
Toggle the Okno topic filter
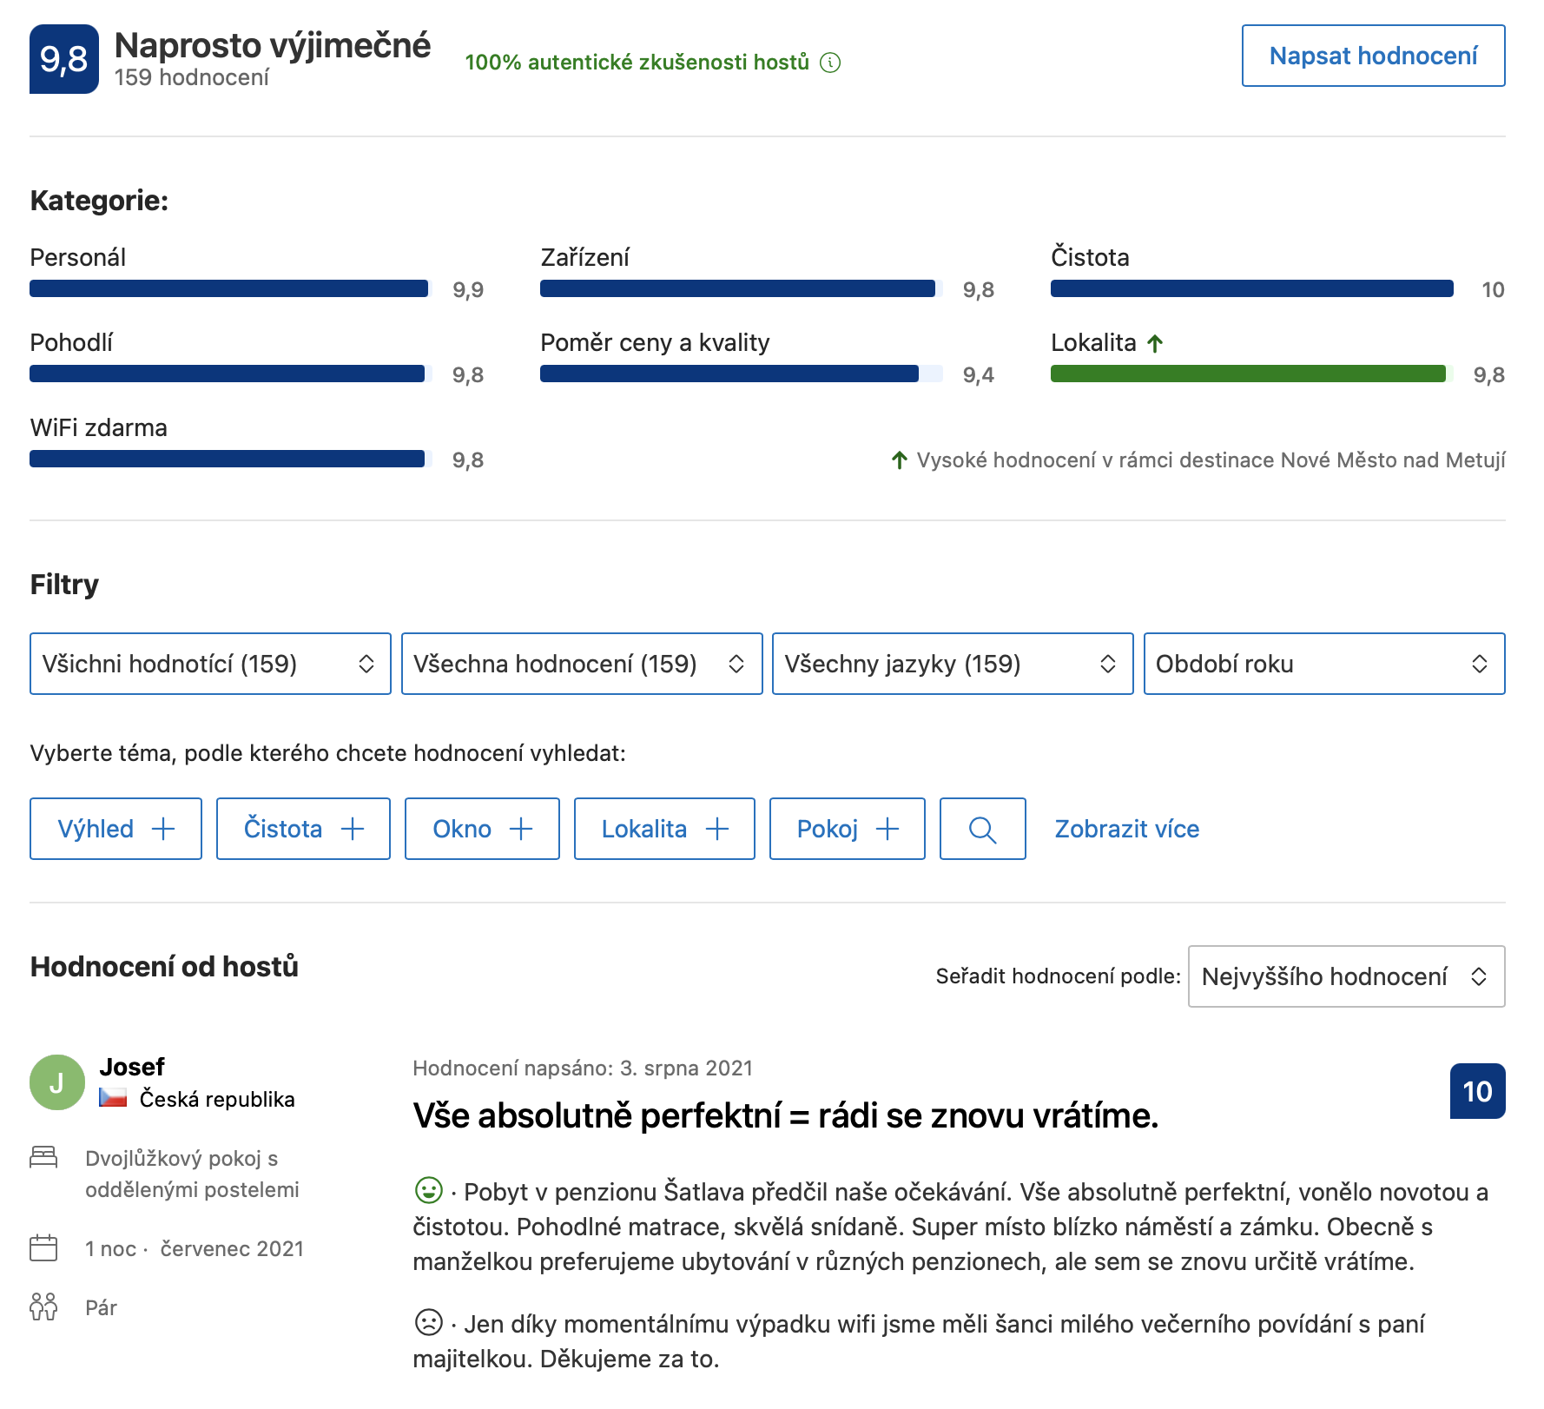482,830
